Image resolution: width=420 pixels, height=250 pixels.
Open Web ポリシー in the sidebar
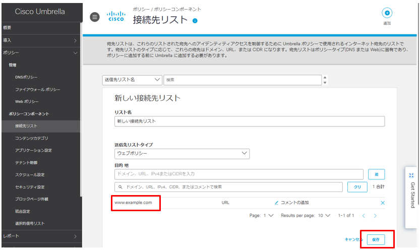27,101
